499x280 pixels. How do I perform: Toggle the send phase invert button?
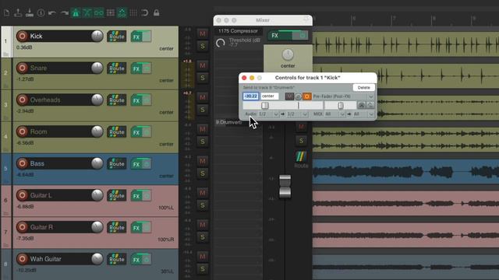pos(298,96)
